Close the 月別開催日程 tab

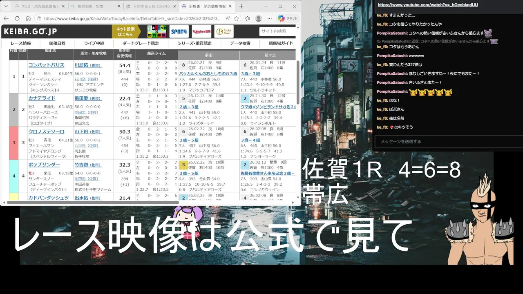(x=175, y=7)
